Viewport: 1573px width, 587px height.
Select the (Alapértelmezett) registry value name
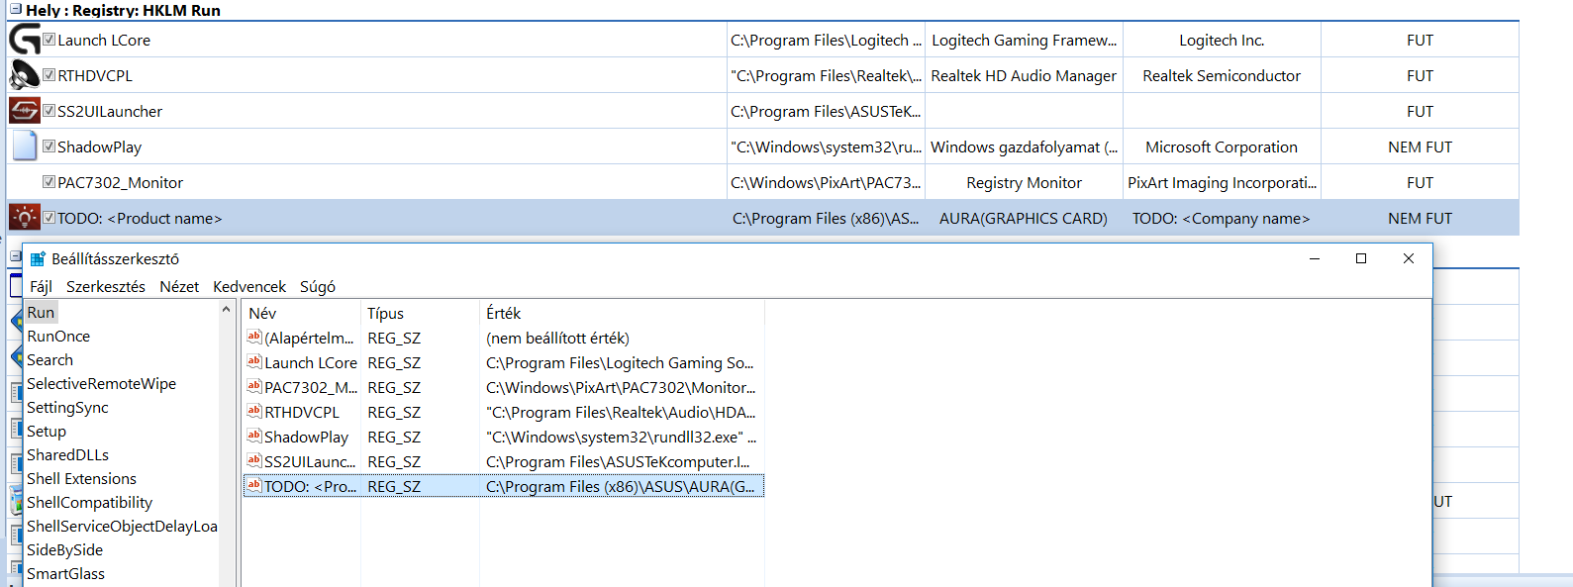309,339
